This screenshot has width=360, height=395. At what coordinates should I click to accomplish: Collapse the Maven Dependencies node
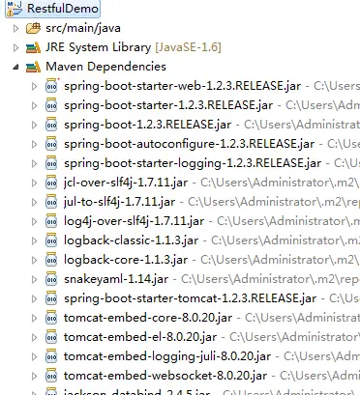coord(15,68)
